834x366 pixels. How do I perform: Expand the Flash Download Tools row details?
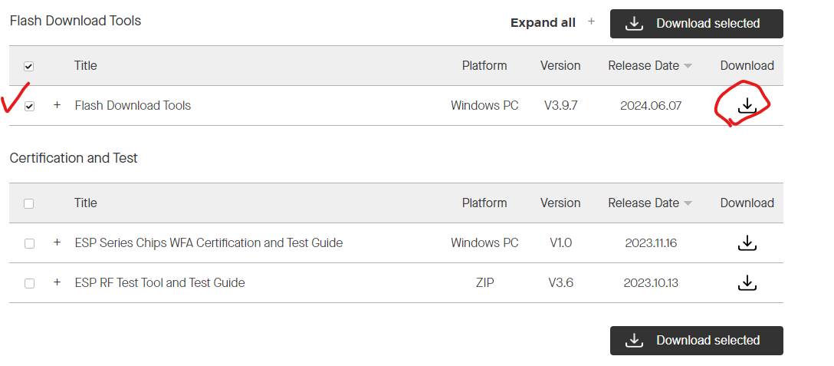click(57, 105)
